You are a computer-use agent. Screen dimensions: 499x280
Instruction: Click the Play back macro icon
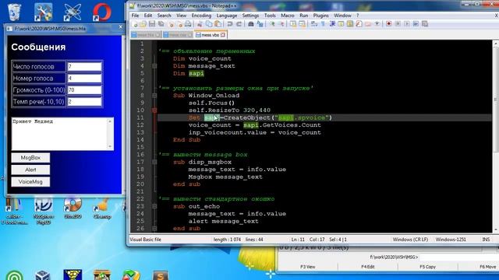(407, 24)
